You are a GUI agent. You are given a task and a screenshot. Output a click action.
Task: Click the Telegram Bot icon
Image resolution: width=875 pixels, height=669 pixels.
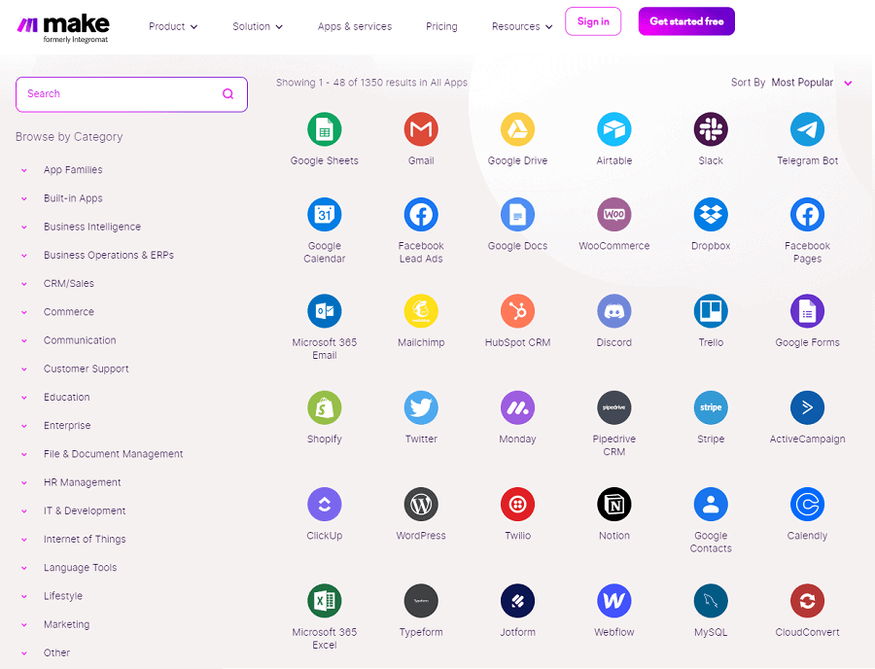[807, 129]
